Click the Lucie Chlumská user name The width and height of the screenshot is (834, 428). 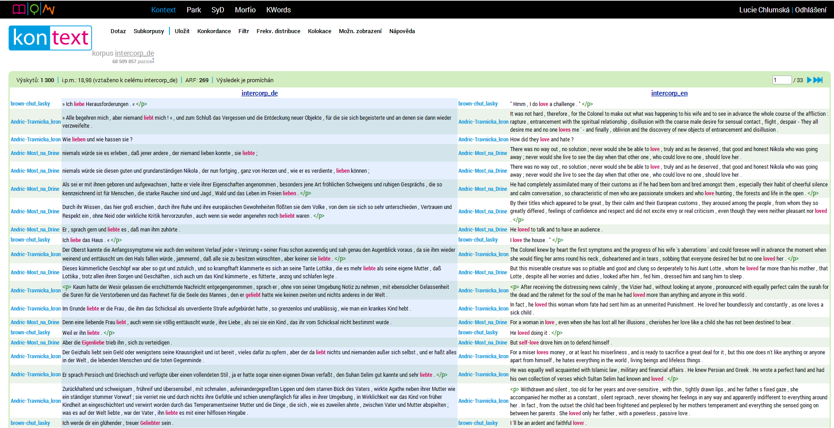pos(764,10)
